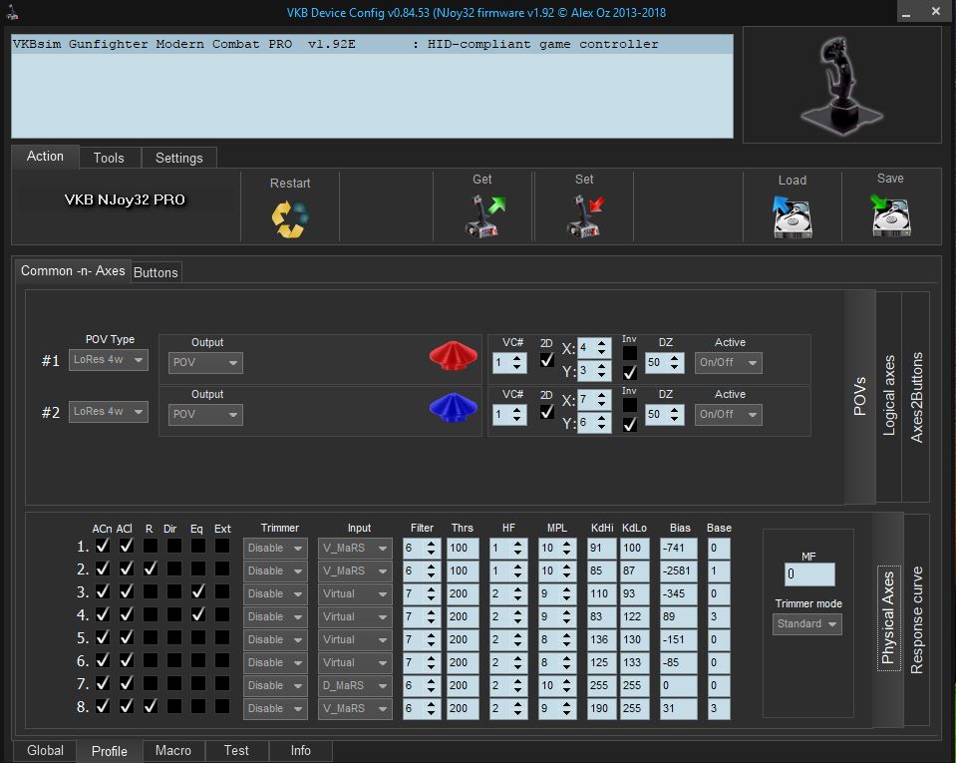Toggle the 2D checkbox for POV #2
Image resolution: width=956 pixels, height=763 pixels.
(547, 412)
